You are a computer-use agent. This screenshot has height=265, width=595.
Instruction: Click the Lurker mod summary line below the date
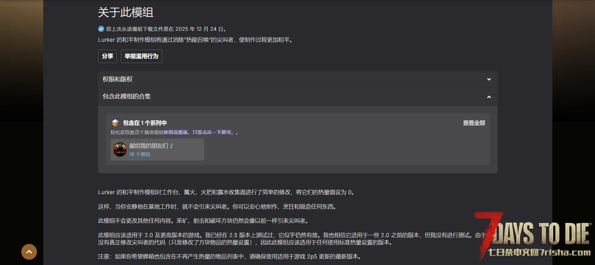pos(196,40)
